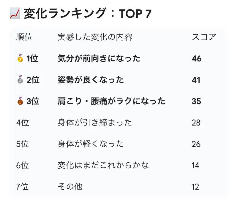The image size is (237, 200).
Task: Click the score 35 cell
Action: [x=196, y=101]
